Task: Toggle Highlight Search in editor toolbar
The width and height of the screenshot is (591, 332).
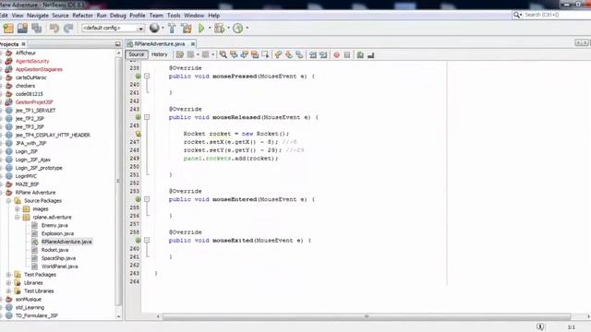Action: point(255,55)
